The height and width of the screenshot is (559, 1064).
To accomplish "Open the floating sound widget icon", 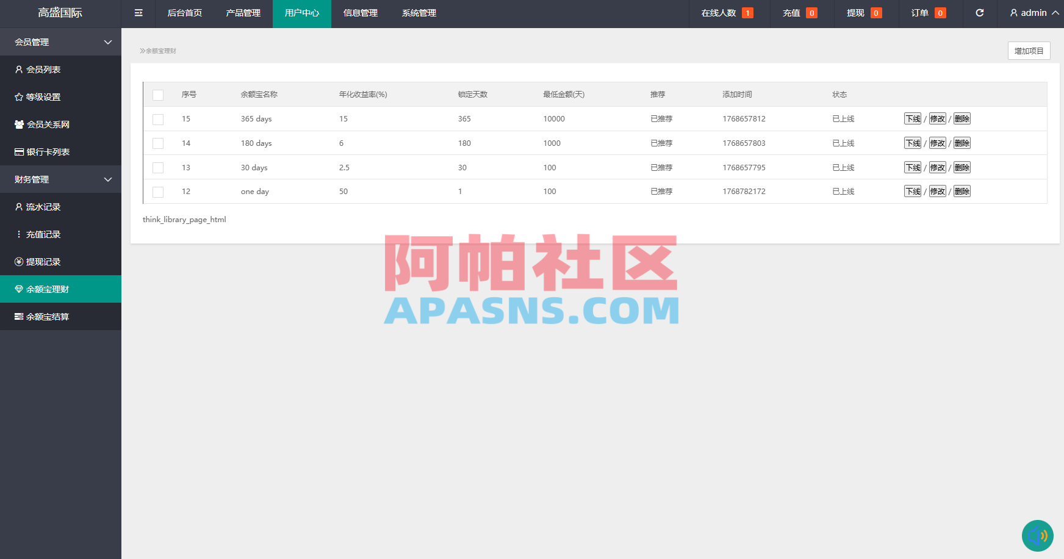I will pyautogui.click(x=1038, y=536).
